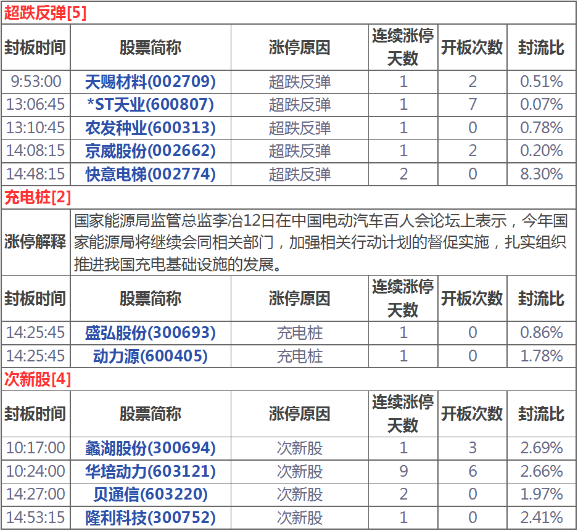578x531 pixels.
Task: Open 华培动力(603121) stock link
Action: tap(151, 471)
